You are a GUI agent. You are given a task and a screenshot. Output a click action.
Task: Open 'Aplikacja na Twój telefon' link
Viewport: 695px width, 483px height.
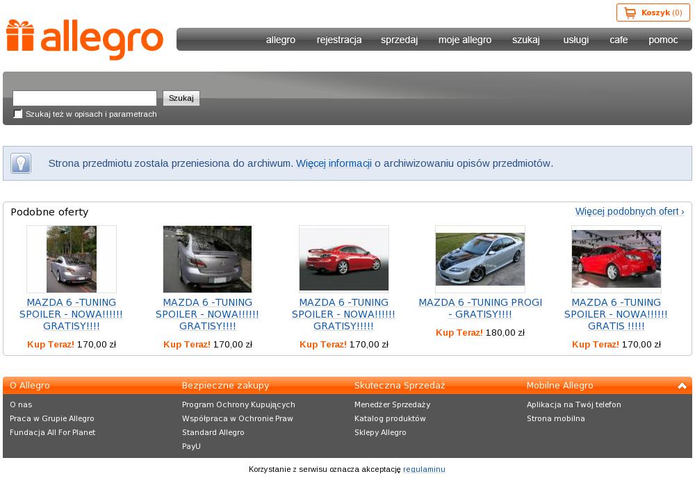574,404
